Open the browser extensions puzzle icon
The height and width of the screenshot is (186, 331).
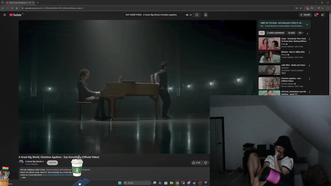coord(312,8)
